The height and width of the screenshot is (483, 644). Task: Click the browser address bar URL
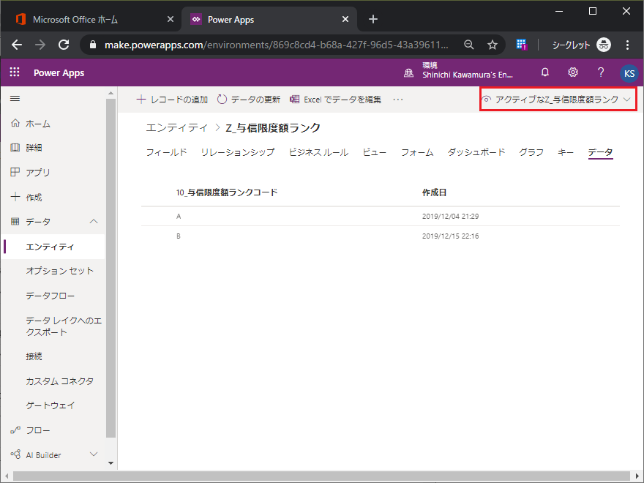point(276,45)
